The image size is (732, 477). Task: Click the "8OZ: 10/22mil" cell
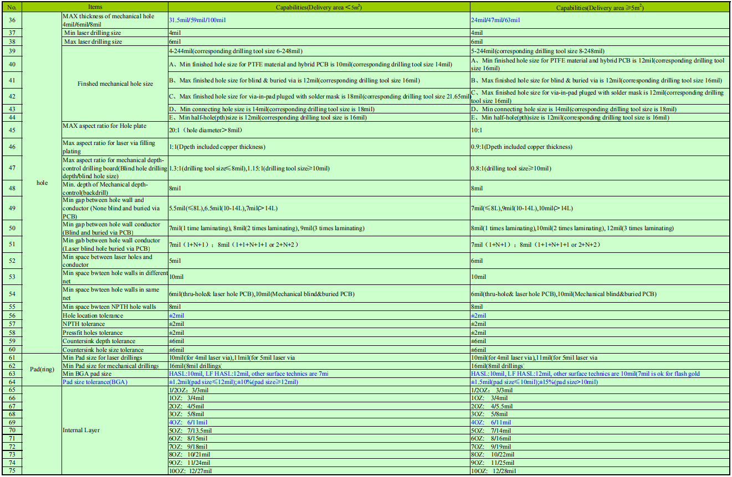coord(600,455)
